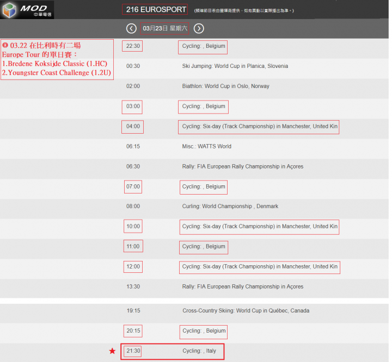The height and width of the screenshot is (362, 392).
Task: Select the 11:00 Cycling, Belgium program
Action: (x=204, y=247)
